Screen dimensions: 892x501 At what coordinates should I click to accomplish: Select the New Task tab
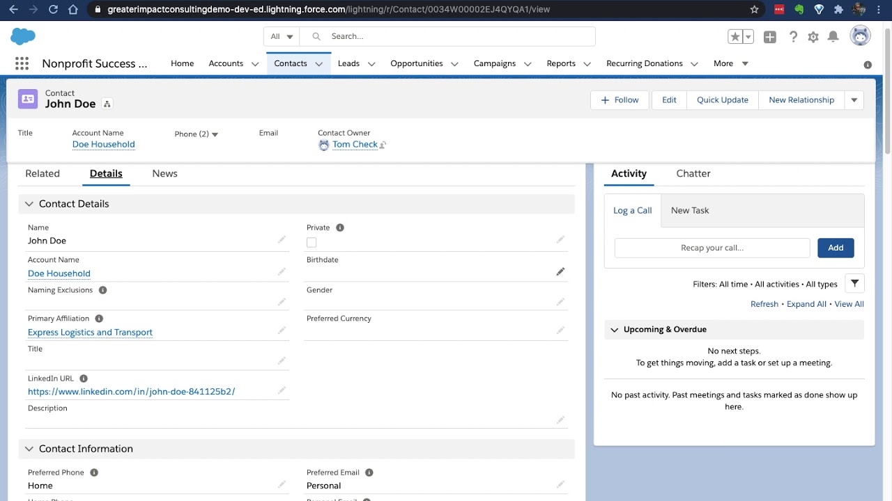click(690, 210)
